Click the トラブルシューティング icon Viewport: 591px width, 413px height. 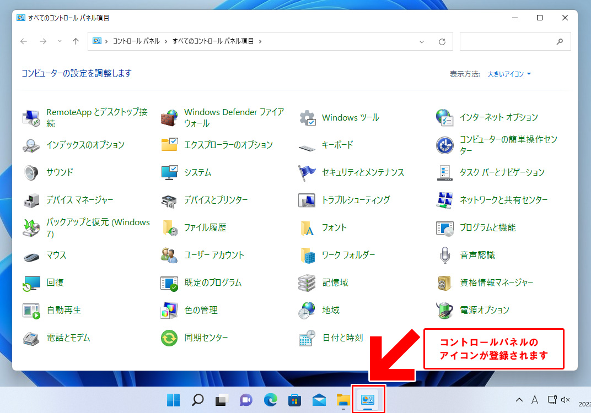(x=307, y=200)
